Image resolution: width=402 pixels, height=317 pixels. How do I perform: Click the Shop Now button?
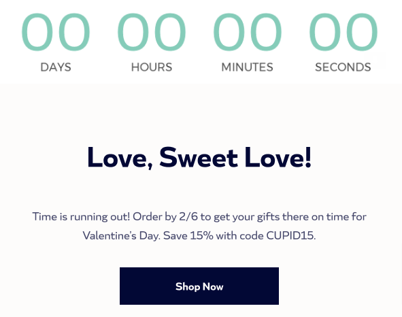199,286
